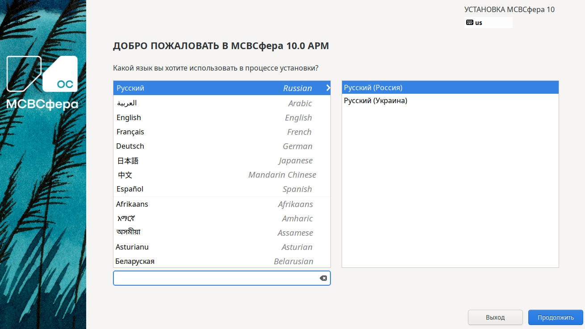Open the us keyboard layout indicator
This screenshot has width=585, height=329.
coord(488,23)
